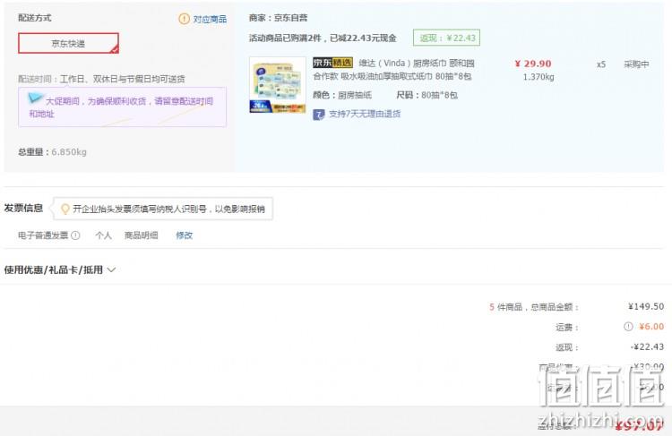Select the 京东快递 delivery method option
Screen dimensions: 672x436
coord(68,43)
